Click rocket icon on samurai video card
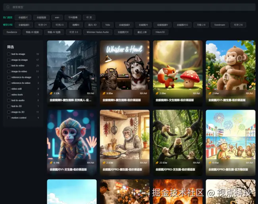 click(51, 93)
